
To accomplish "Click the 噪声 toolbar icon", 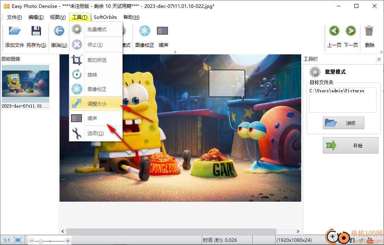I will (x=162, y=31).
